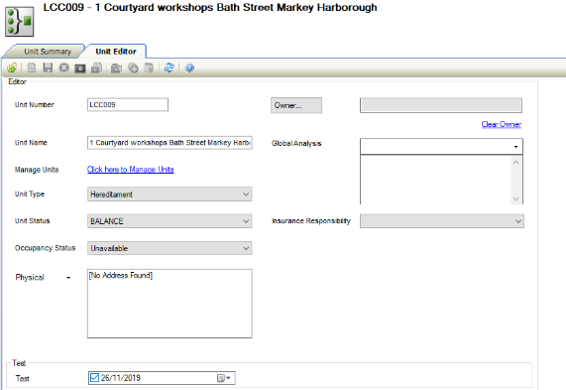566x390 pixels.
Task: Expand the Global Analysis combo box
Action: pyautogui.click(x=441, y=147)
